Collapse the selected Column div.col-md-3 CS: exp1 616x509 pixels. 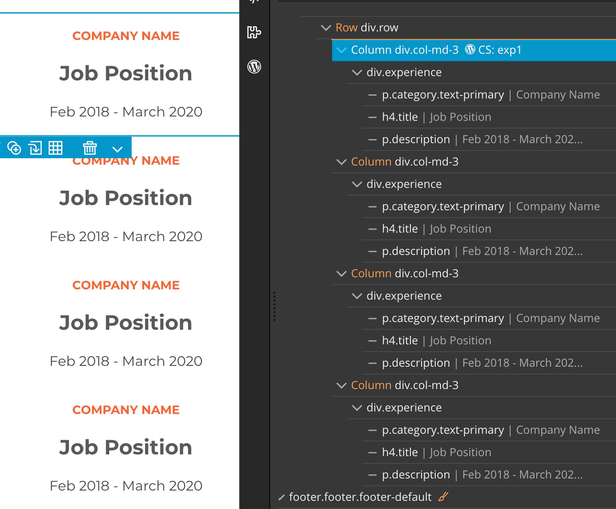click(x=342, y=50)
